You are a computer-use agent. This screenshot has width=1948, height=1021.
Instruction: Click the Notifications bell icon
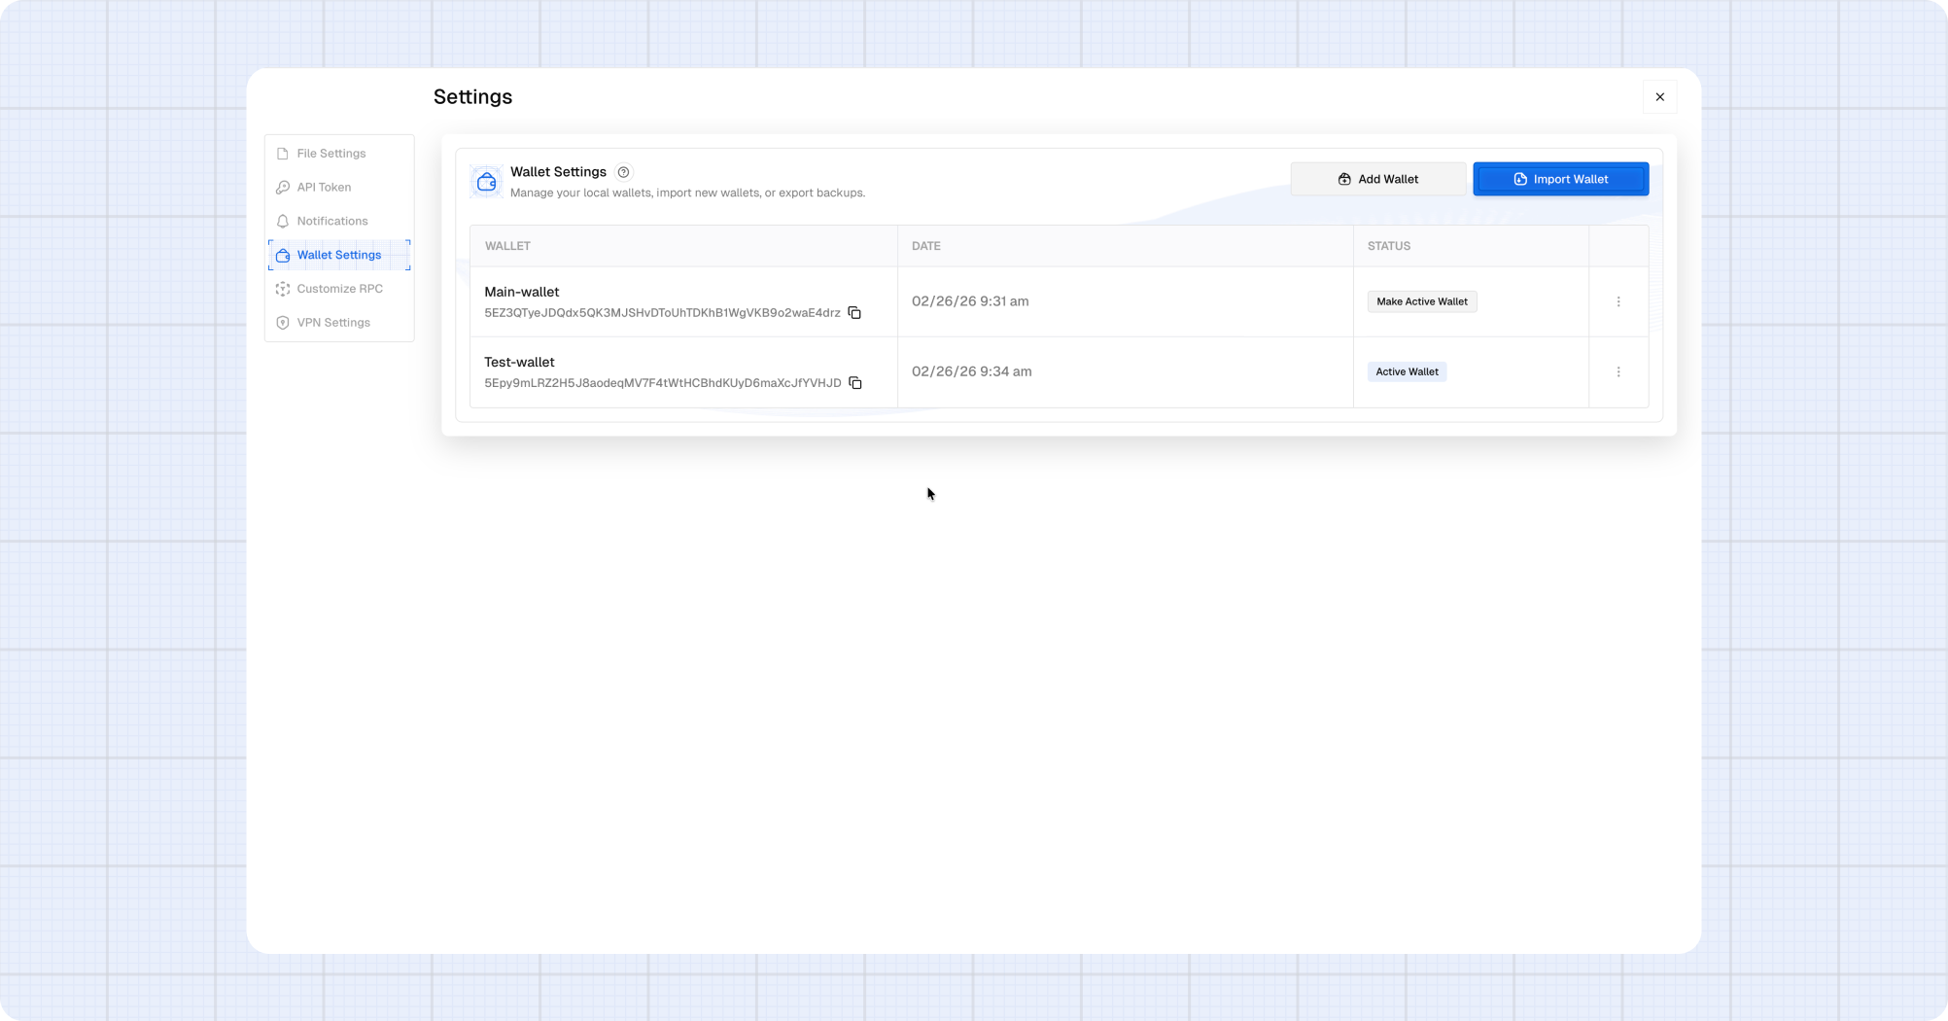click(283, 222)
